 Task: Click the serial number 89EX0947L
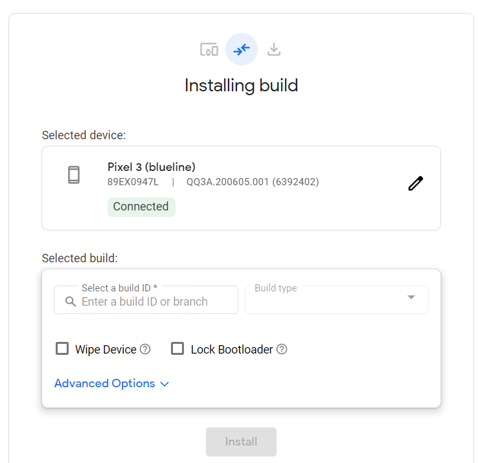click(133, 182)
